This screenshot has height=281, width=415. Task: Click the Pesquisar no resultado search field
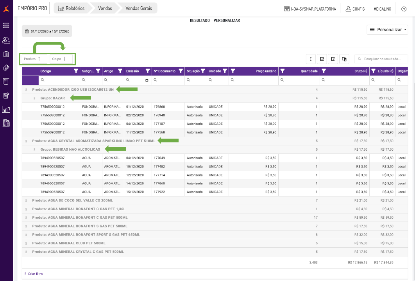pyautogui.click(x=384, y=59)
